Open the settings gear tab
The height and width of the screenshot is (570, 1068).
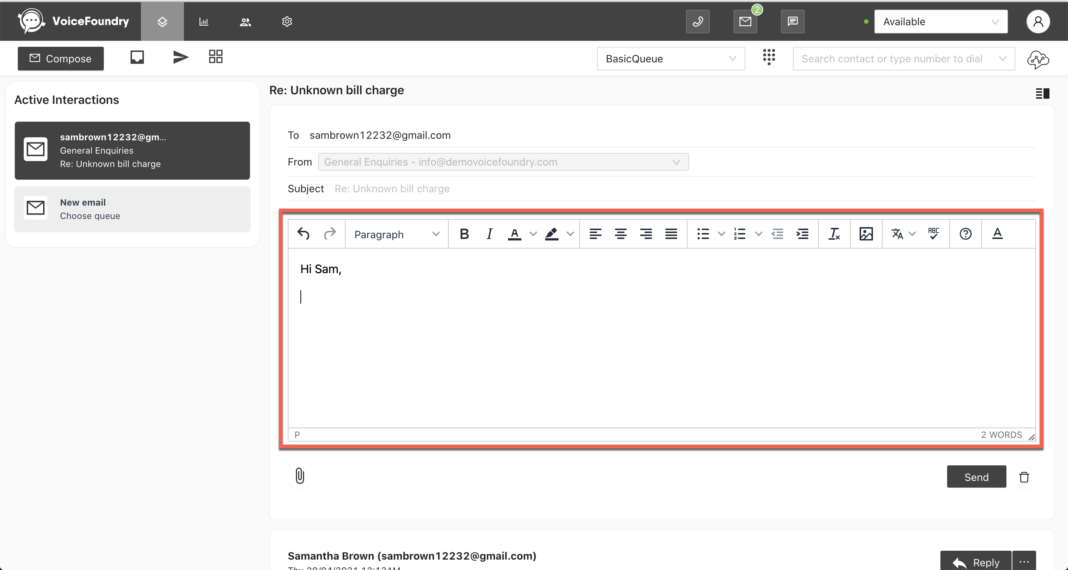pyautogui.click(x=287, y=22)
